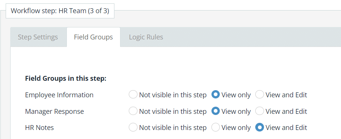Click the selected View and Edit radio for HR Notes
341x139 pixels.
tap(259, 127)
